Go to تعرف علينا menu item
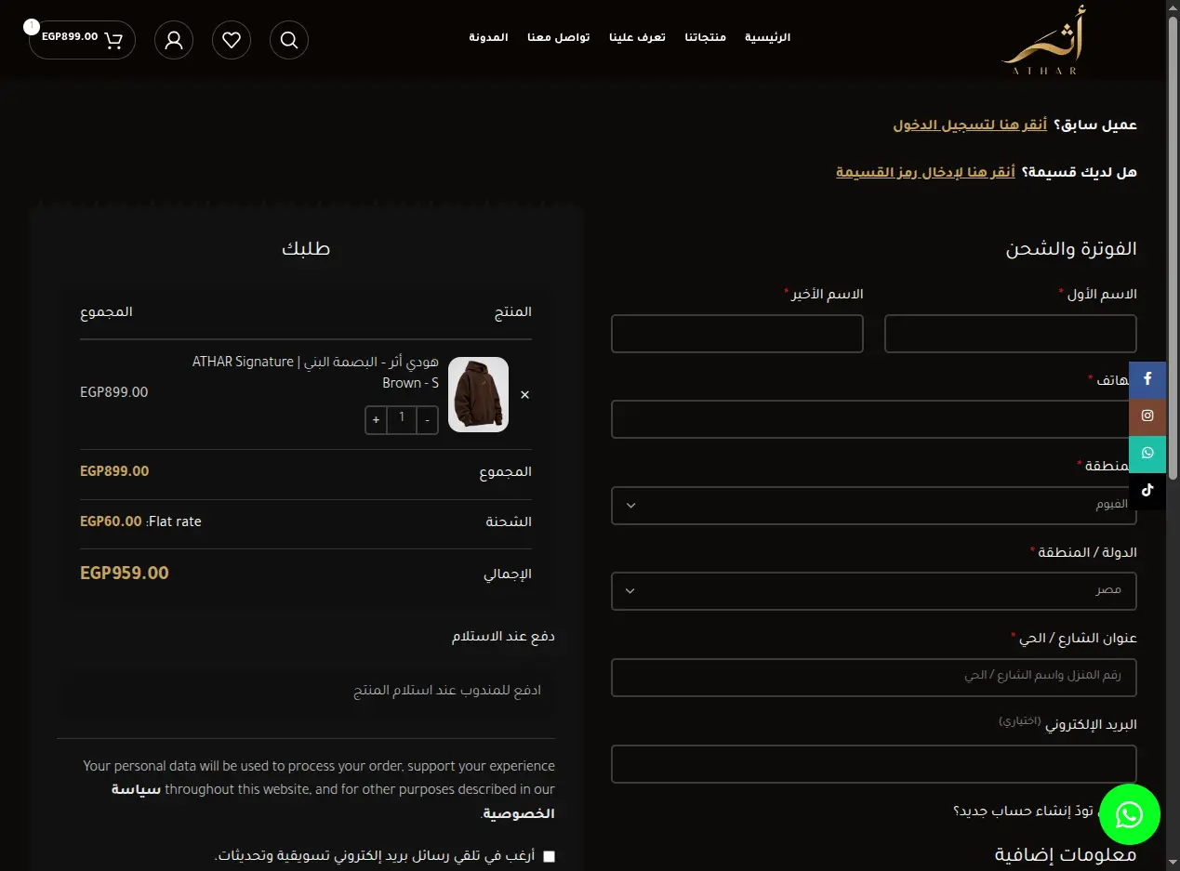The image size is (1180, 871). [x=638, y=38]
